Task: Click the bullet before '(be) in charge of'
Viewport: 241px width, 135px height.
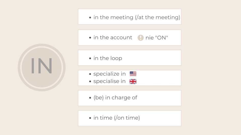Action: [90, 98]
